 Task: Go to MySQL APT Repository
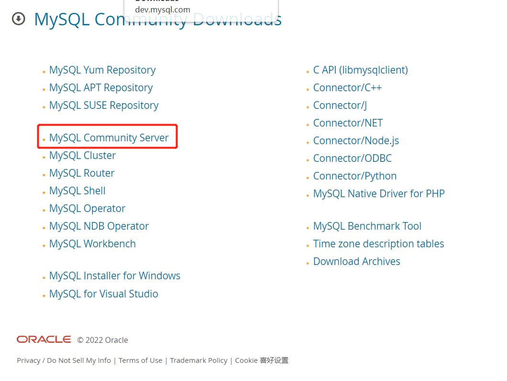[100, 87]
